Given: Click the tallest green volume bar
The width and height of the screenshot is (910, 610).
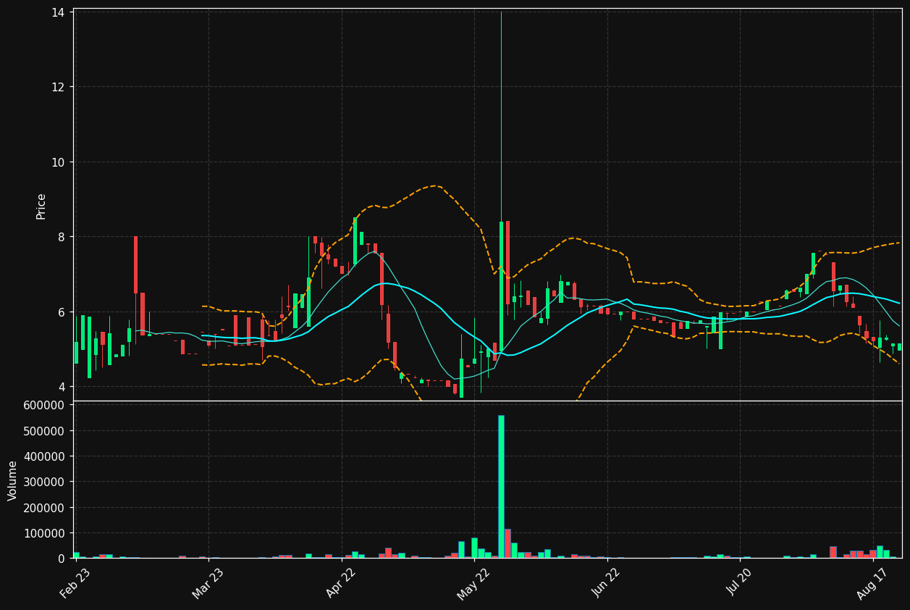Looking at the screenshot, I should click(501, 487).
